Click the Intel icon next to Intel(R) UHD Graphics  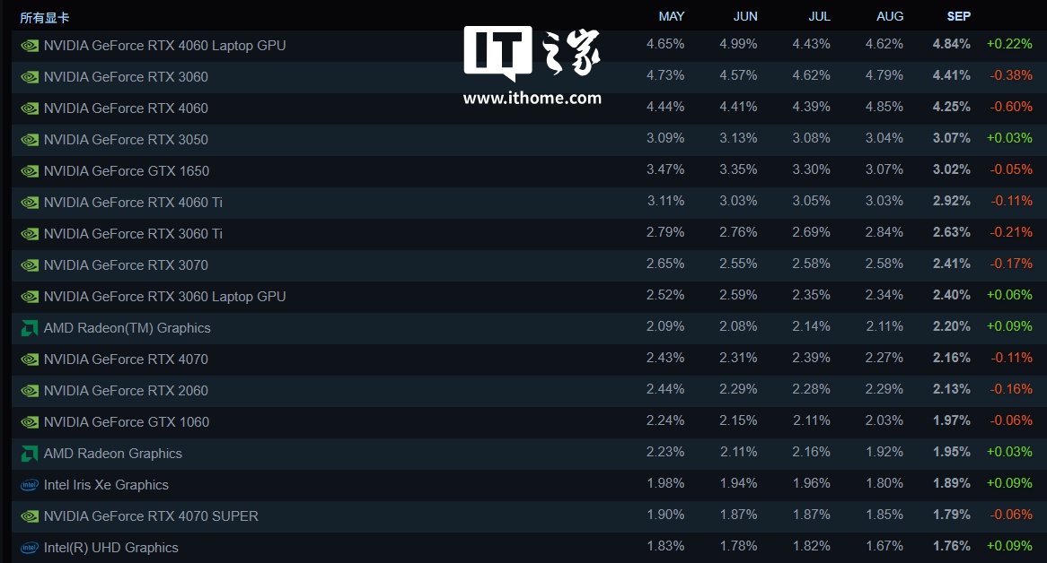pos(30,548)
